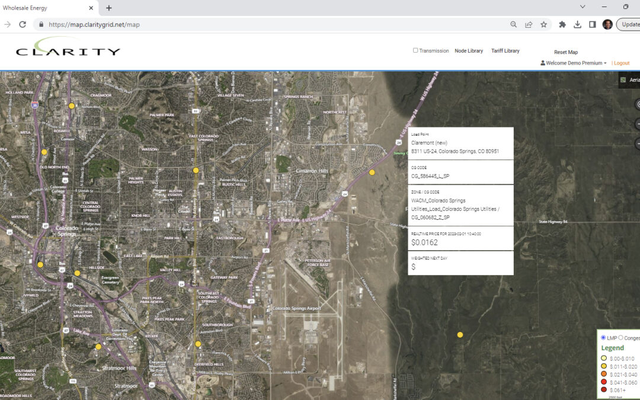Open the Aerial map style selector
This screenshot has height=400, width=640.
(629, 80)
